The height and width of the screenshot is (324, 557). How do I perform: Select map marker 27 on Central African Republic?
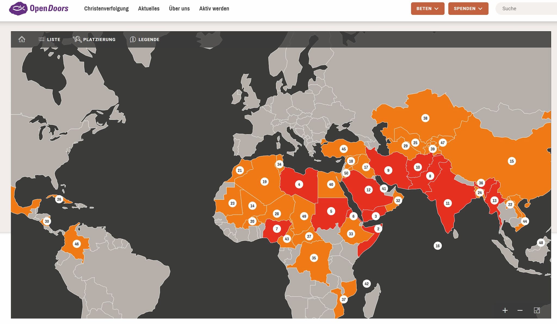point(309,236)
